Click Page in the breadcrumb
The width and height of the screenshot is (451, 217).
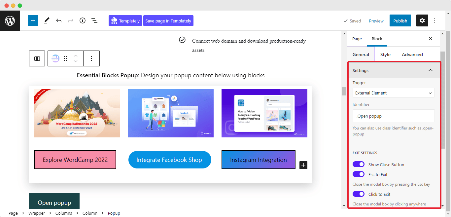13,213
